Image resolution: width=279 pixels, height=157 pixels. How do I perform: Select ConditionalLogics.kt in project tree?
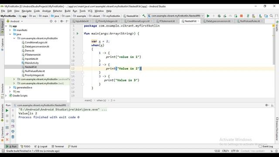[36, 42]
